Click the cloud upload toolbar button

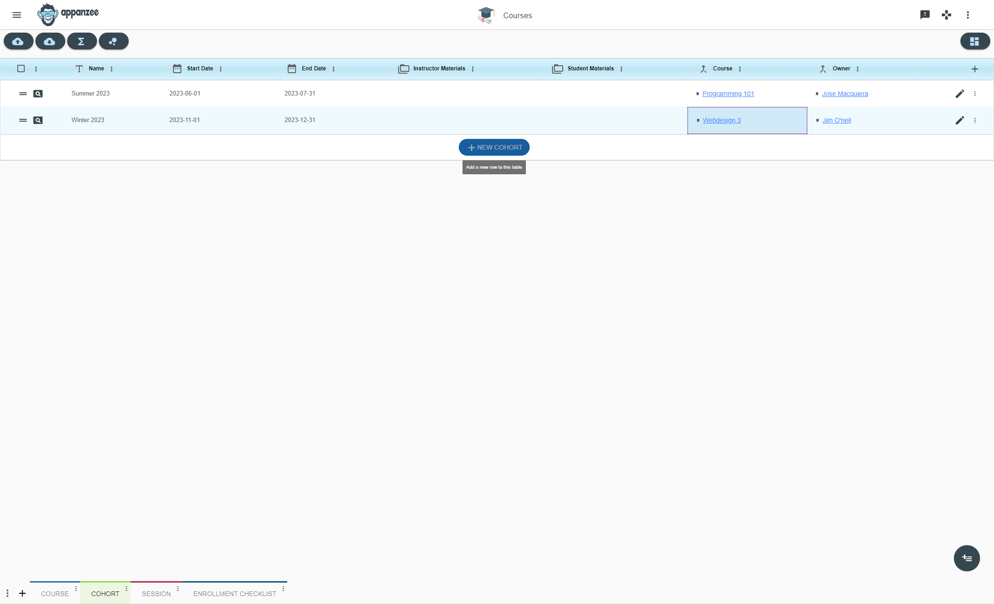[x=19, y=41]
